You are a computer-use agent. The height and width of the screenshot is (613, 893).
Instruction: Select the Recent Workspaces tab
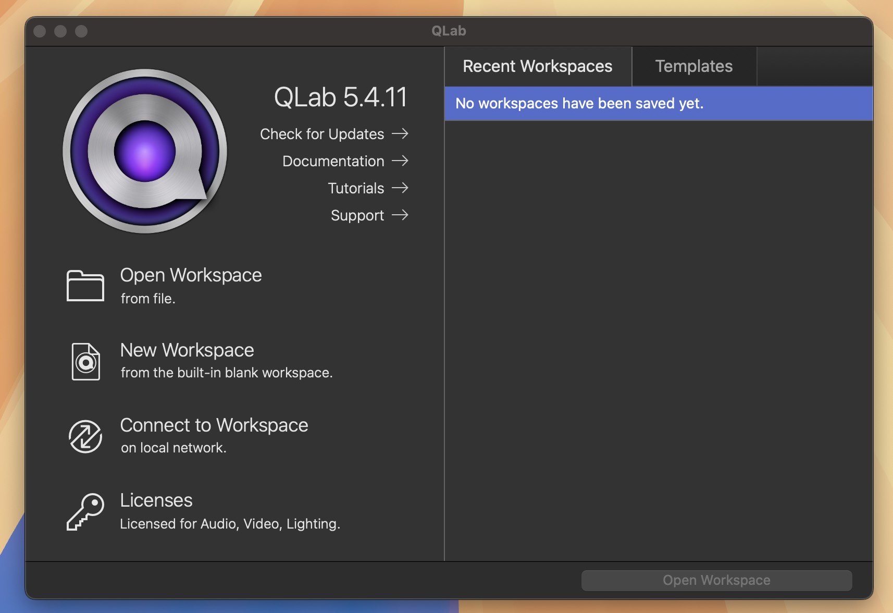pos(537,66)
